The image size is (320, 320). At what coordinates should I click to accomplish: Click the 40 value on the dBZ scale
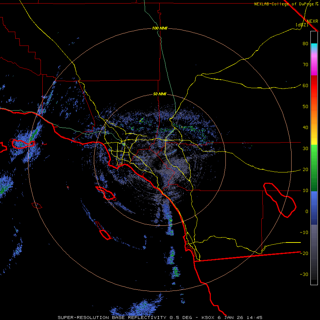[305, 128]
